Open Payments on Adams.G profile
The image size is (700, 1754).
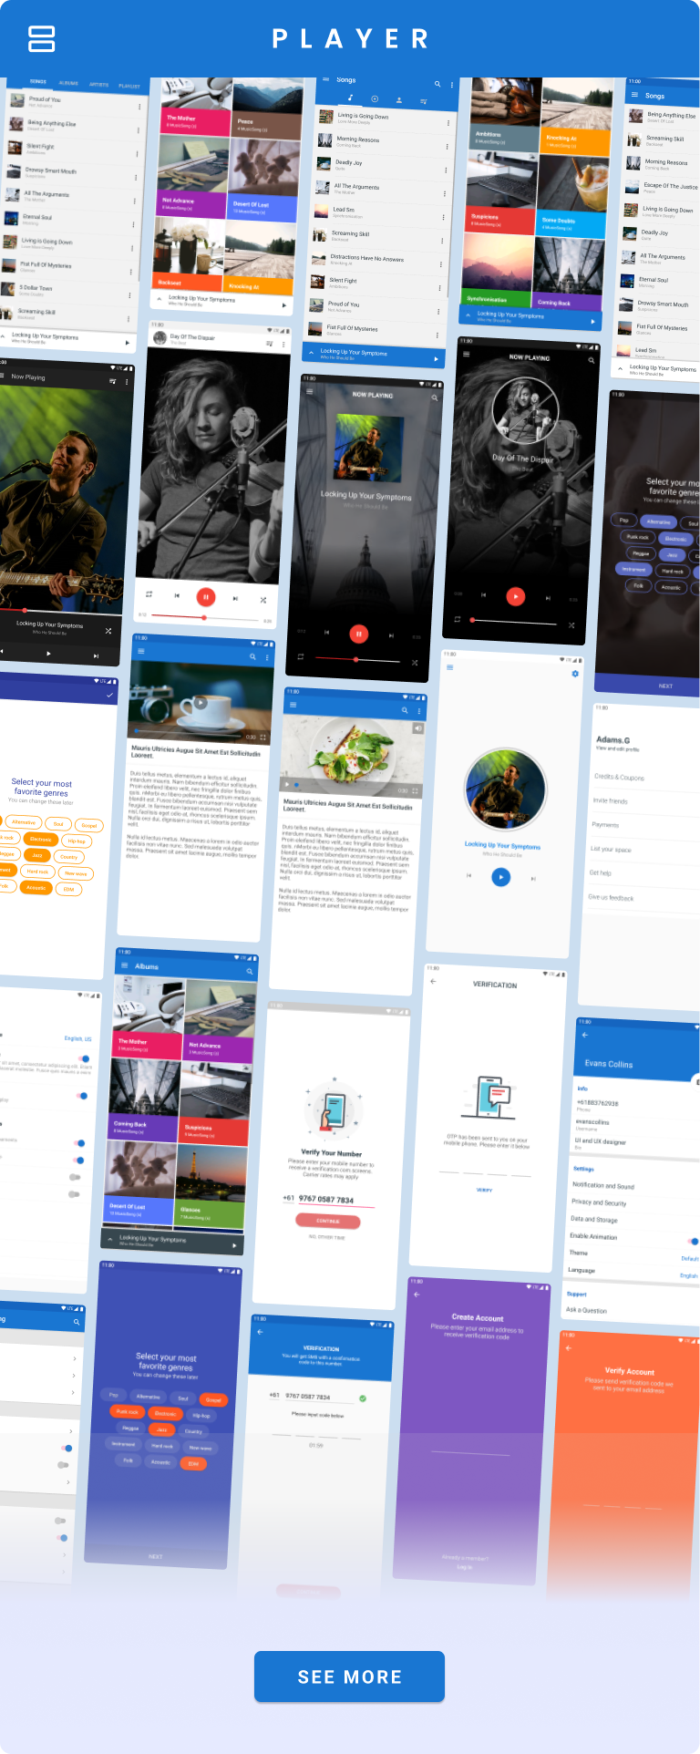(605, 824)
